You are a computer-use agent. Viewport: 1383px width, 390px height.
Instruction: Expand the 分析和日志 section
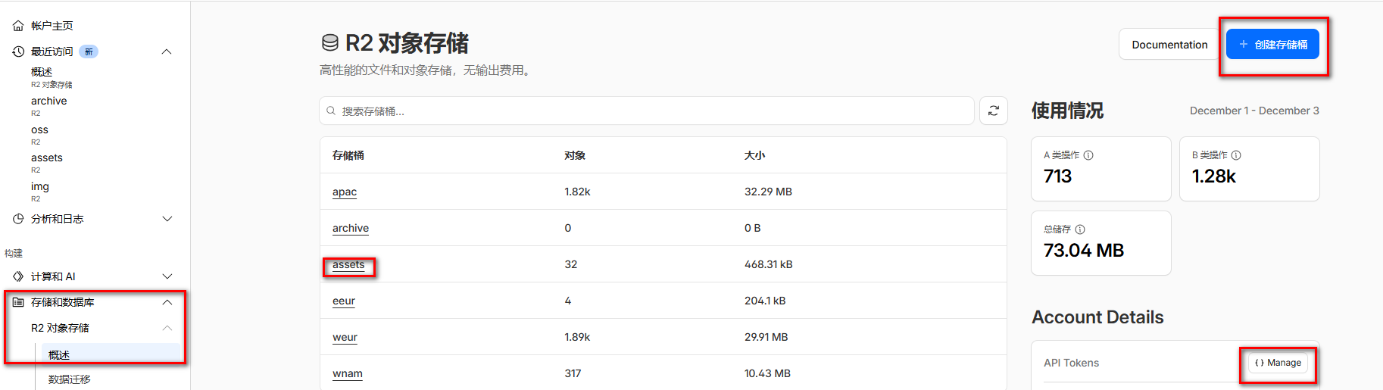pyautogui.click(x=167, y=219)
